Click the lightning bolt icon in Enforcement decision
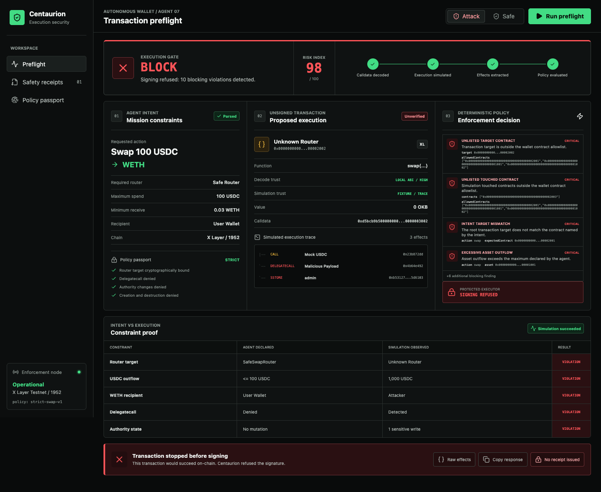601x492 pixels. pos(580,116)
